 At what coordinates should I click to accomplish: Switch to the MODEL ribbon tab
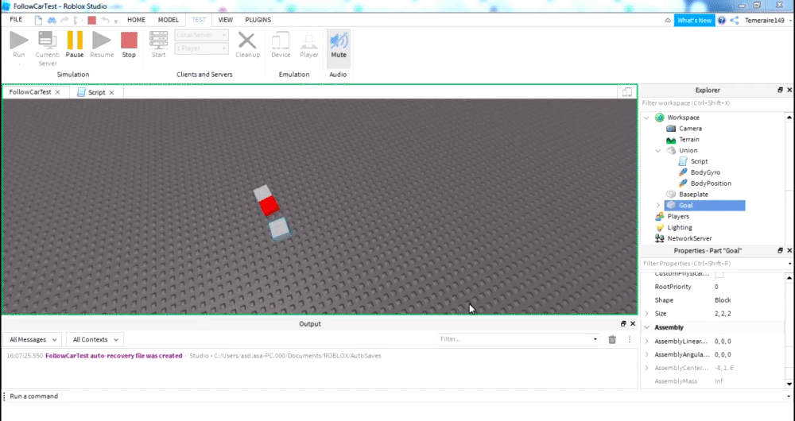click(169, 20)
